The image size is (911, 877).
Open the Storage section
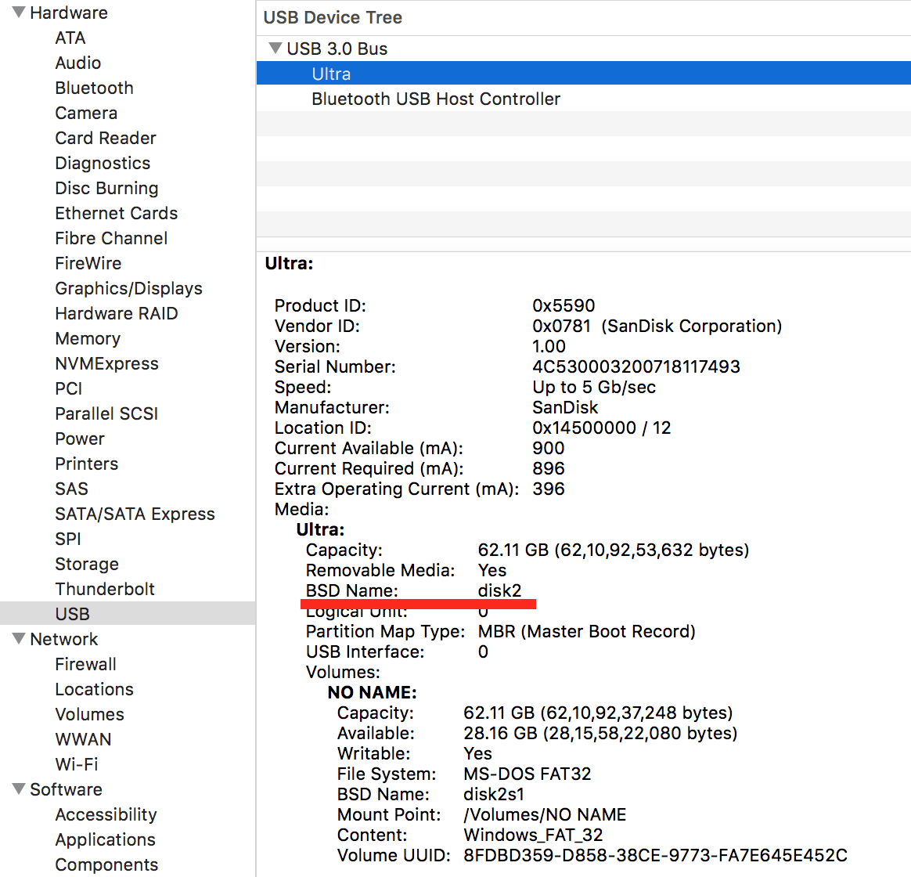click(x=87, y=564)
